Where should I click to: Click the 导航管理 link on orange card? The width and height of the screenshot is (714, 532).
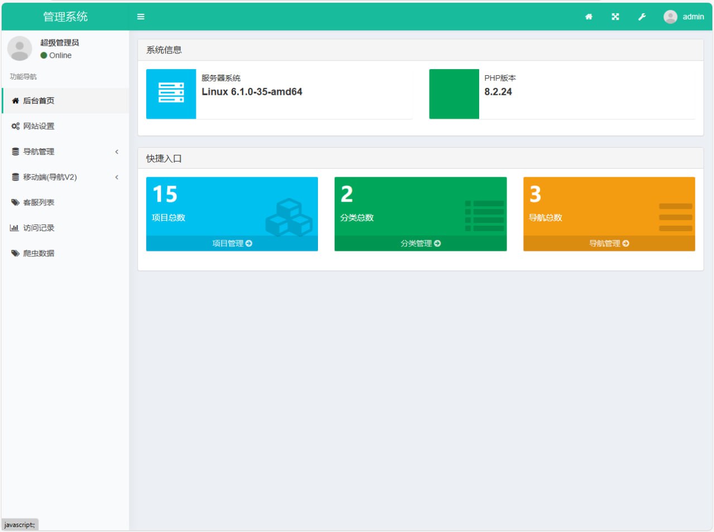pyautogui.click(x=609, y=243)
